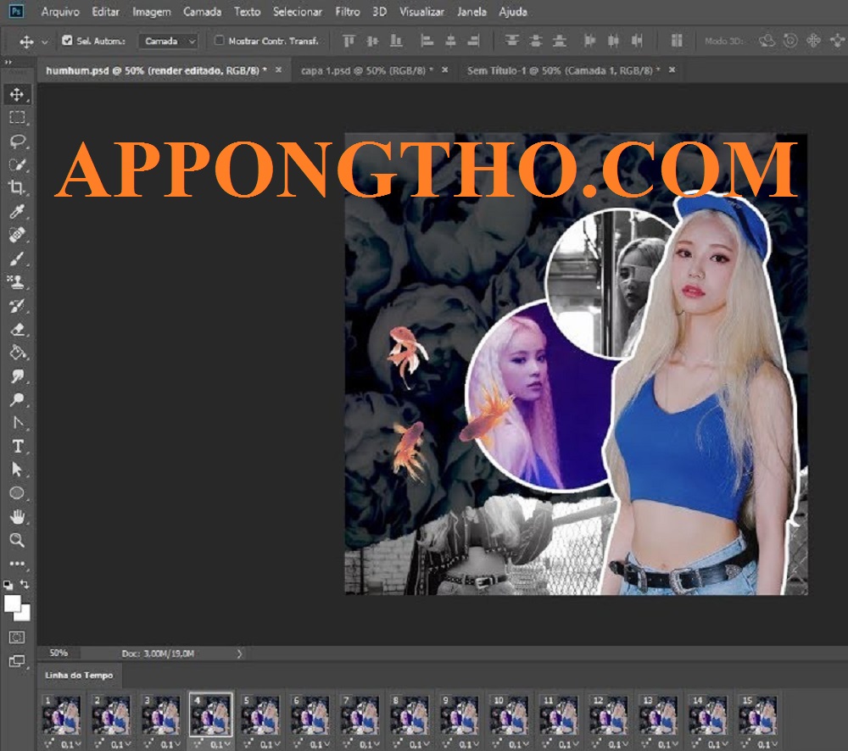This screenshot has width=848, height=751.
Task: Align top edges in options bar
Action: click(349, 41)
